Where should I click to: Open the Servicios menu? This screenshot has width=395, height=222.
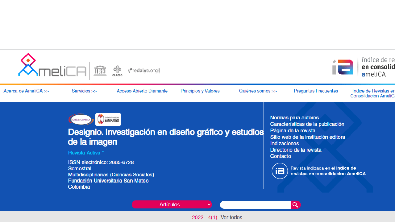tap(84, 91)
